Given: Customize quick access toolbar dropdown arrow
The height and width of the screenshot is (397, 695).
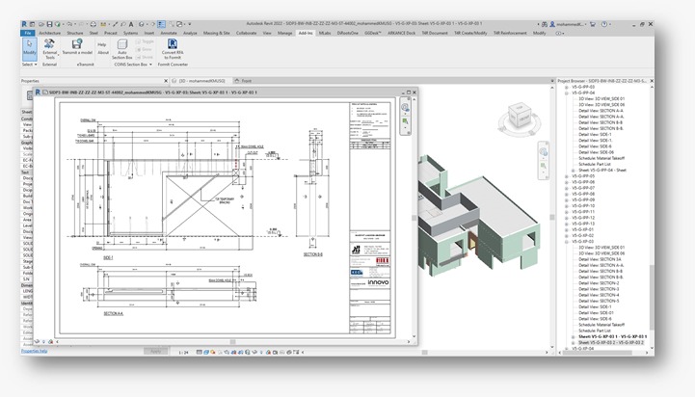Looking at the screenshot, I should coord(190,24).
